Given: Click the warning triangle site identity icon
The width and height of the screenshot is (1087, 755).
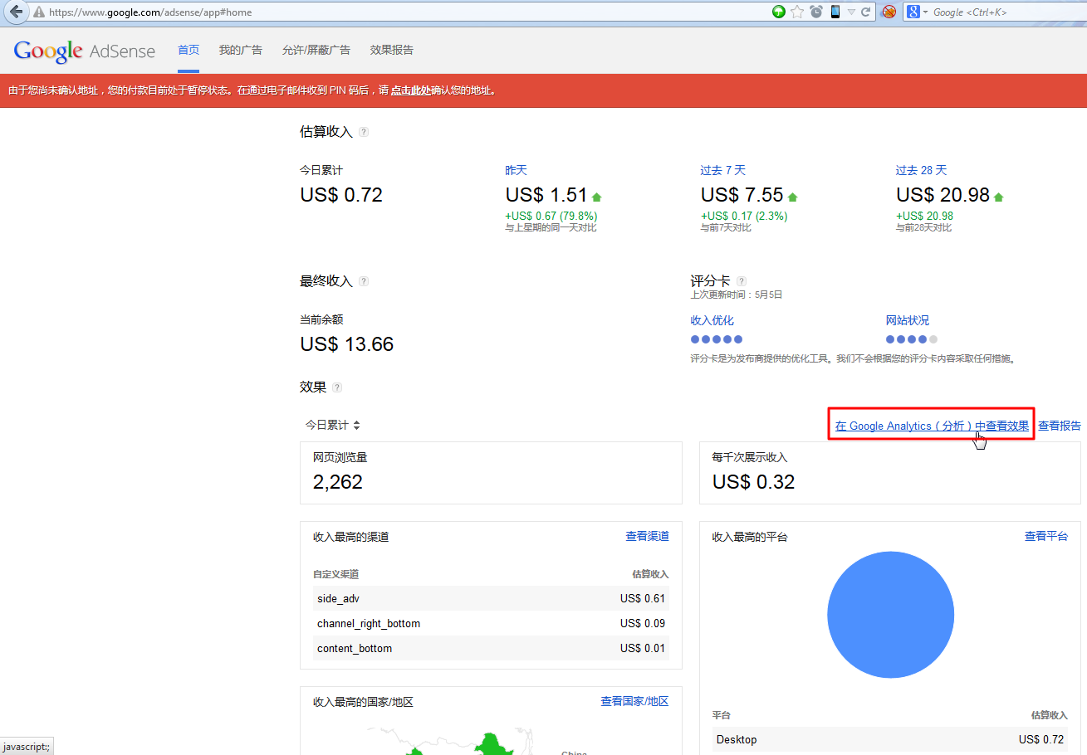Looking at the screenshot, I should 39,12.
